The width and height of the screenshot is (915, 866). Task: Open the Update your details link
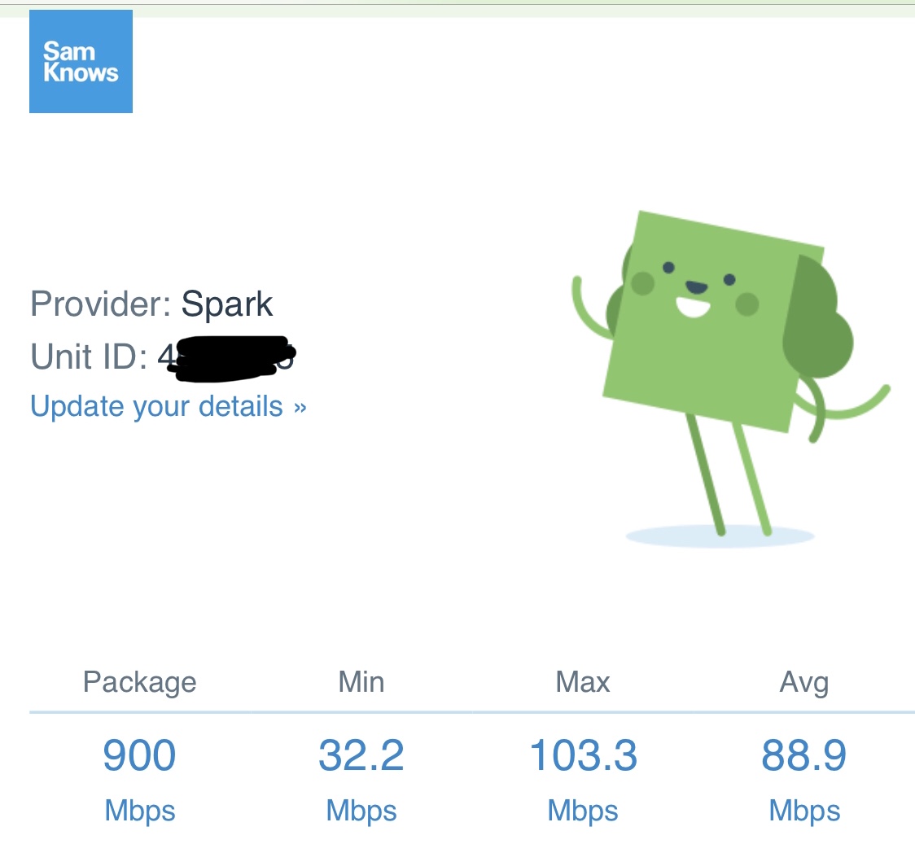click(168, 406)
